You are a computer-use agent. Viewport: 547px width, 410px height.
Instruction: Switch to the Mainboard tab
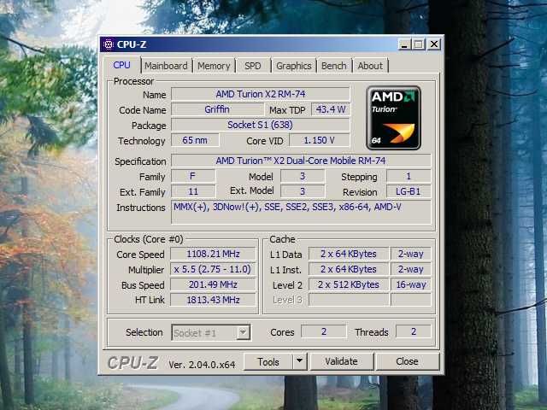tap(166, 66)
